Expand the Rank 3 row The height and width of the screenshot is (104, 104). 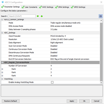(2, 72)
